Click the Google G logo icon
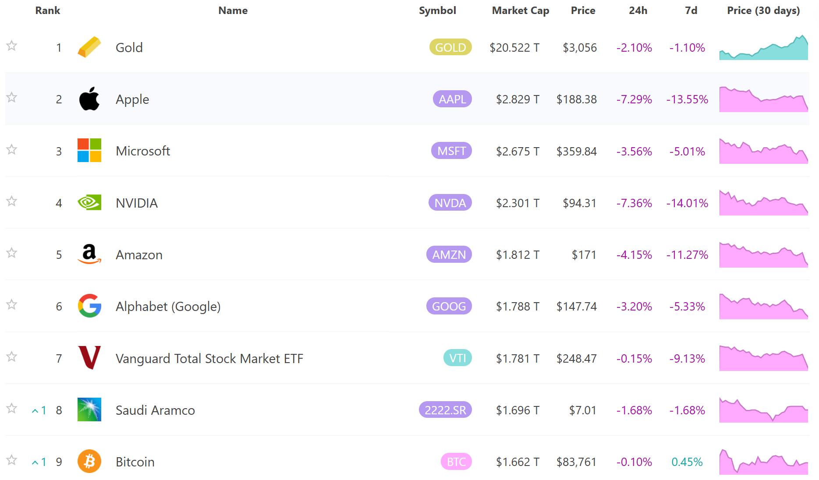 point(89,306)
